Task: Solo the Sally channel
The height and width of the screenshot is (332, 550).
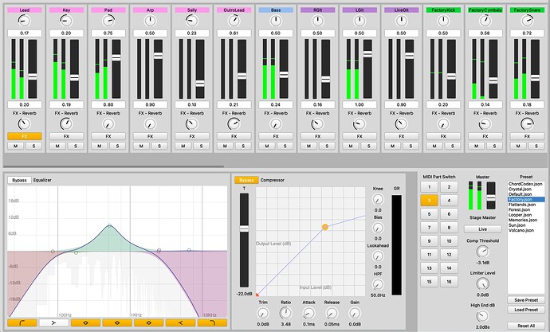Action: click(x=202, y=146)
